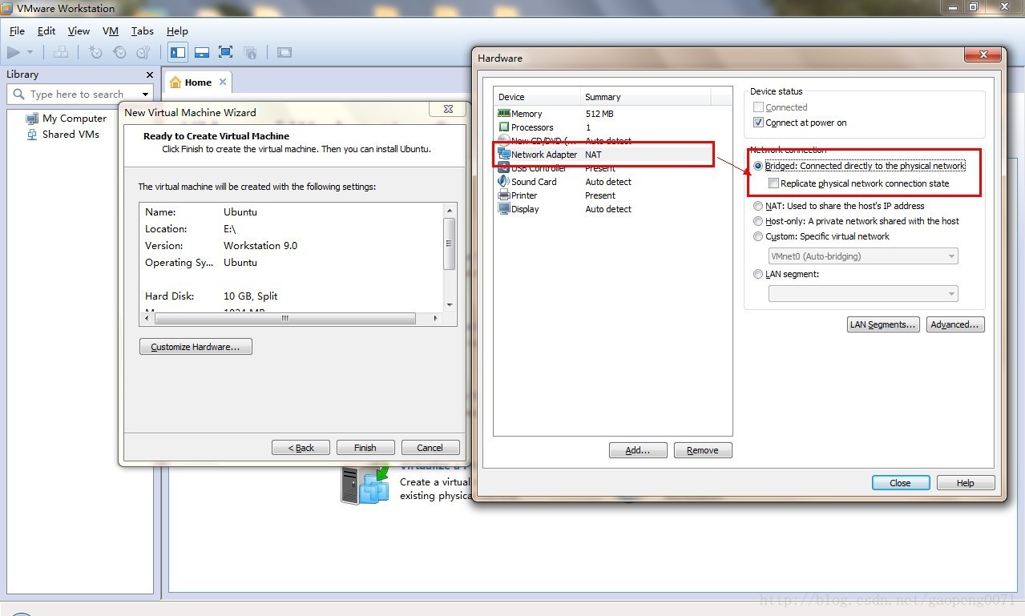Open the power options arrow beside play

click(x=30, y=52)
